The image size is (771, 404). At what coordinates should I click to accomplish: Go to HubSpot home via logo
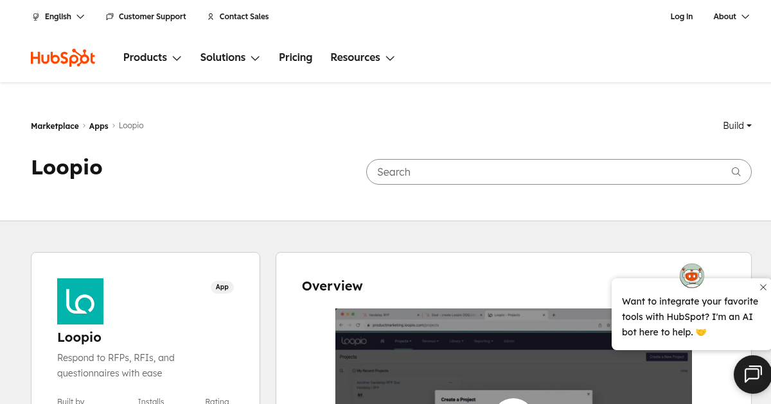(x=63, y=58)
